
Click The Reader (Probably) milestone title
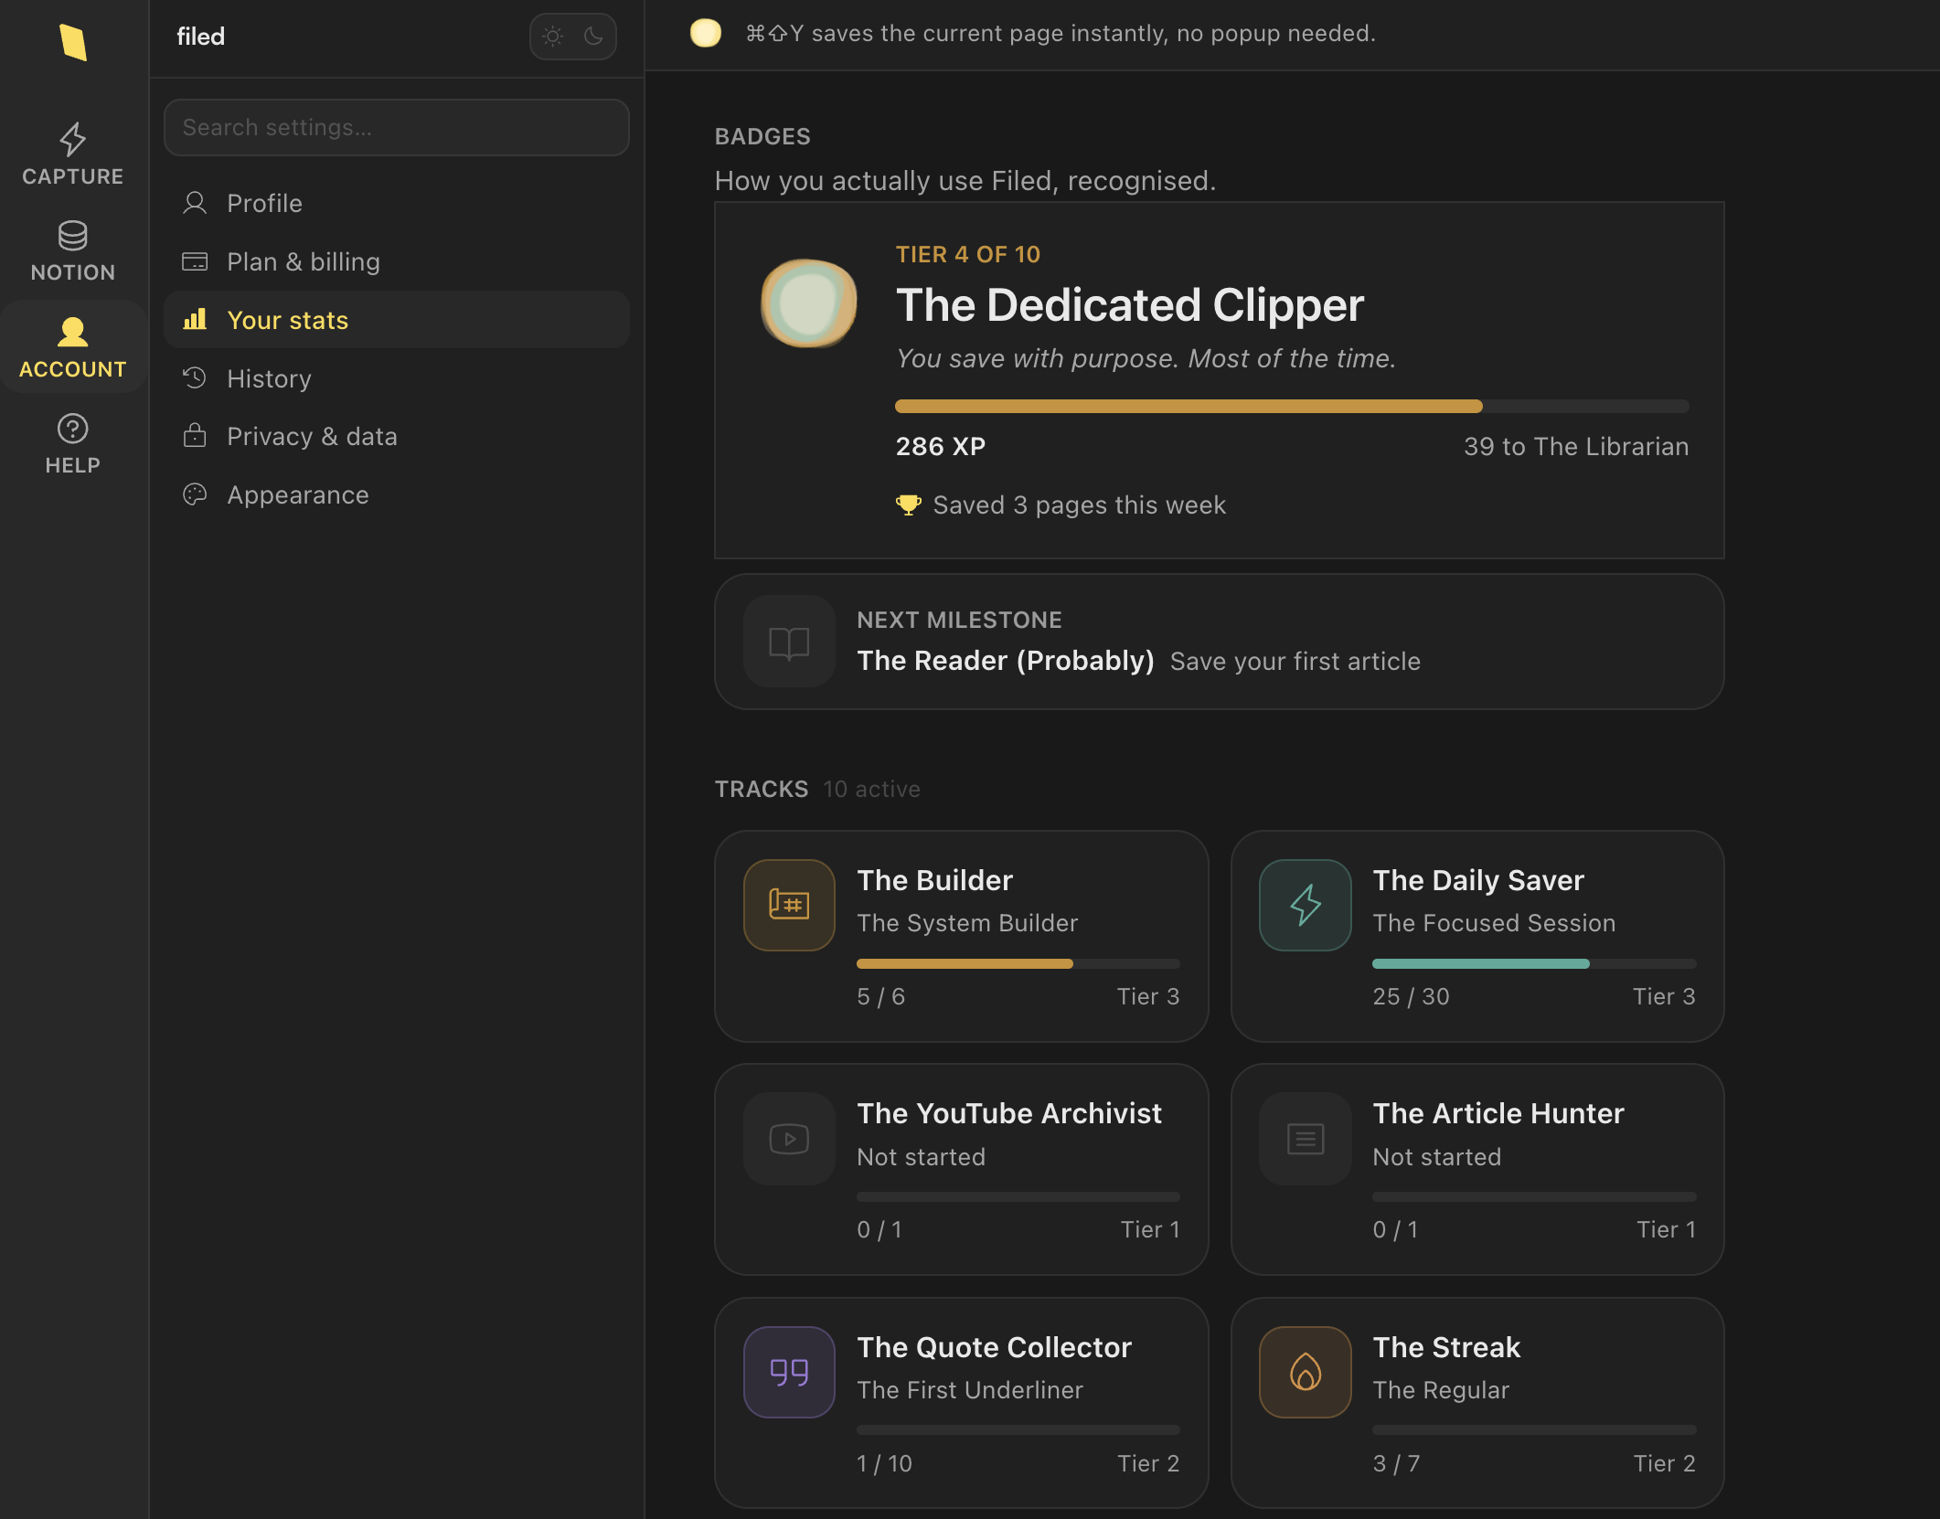(x=1006, y=661)
